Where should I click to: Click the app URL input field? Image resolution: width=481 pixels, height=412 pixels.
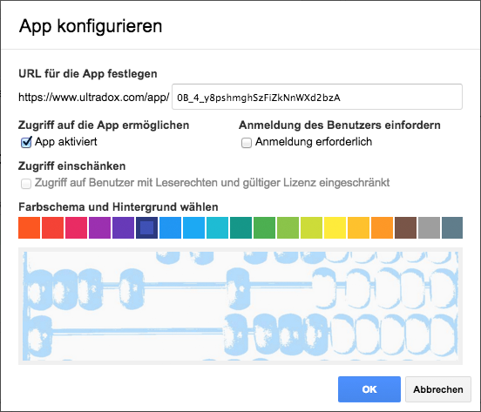(x=317, y=97)
